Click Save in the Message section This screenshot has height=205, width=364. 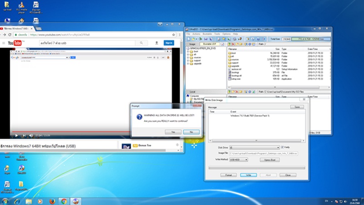(297, 107)
